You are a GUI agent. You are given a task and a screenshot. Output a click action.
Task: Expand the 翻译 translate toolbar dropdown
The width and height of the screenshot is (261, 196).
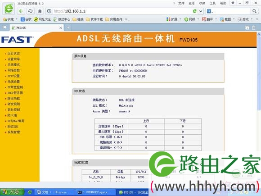(x=216, y=19)
